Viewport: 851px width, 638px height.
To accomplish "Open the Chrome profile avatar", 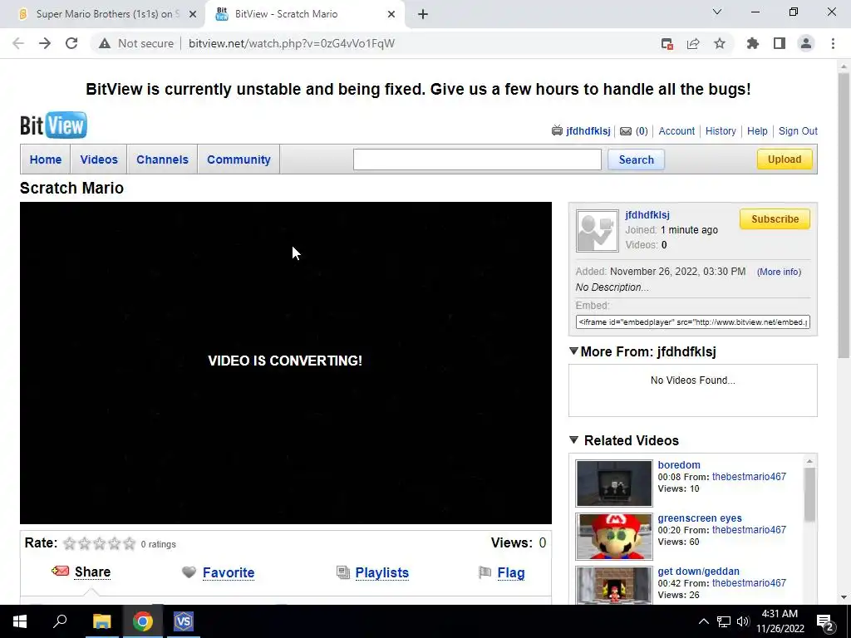I will pos(806,43).
